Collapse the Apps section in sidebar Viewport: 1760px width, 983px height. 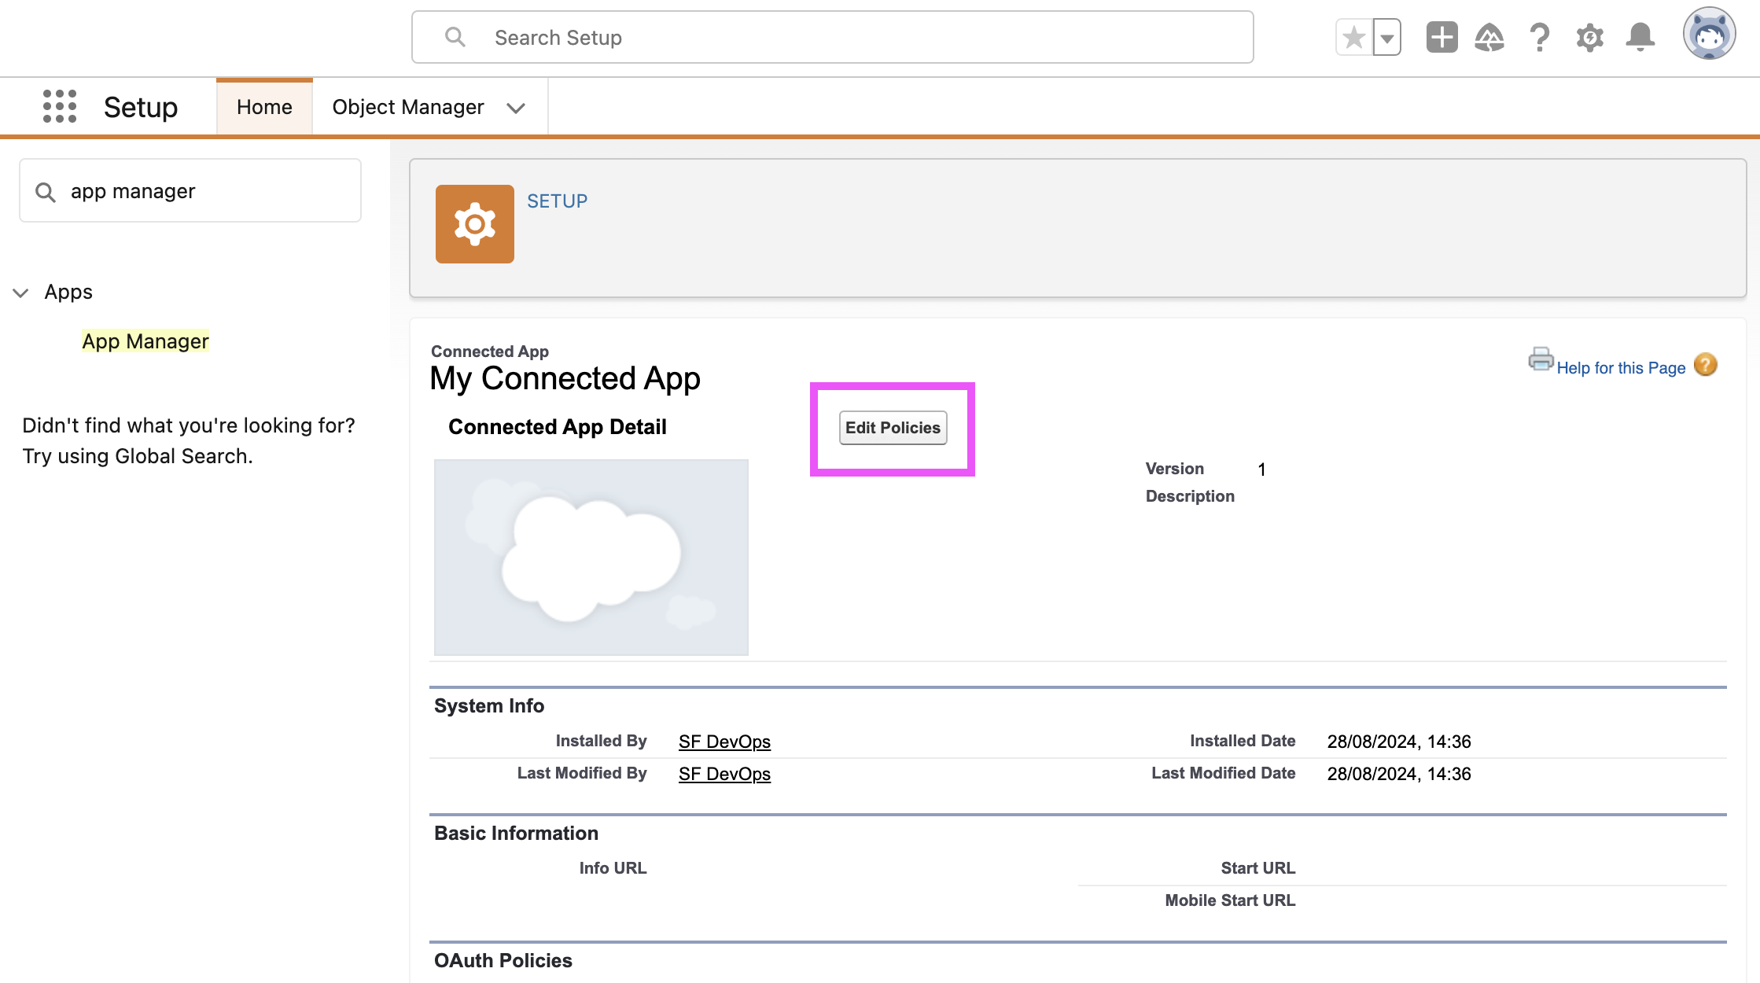pos(21,293)
